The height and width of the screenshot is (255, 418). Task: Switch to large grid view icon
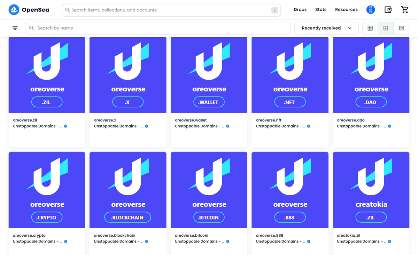point(386,28)
